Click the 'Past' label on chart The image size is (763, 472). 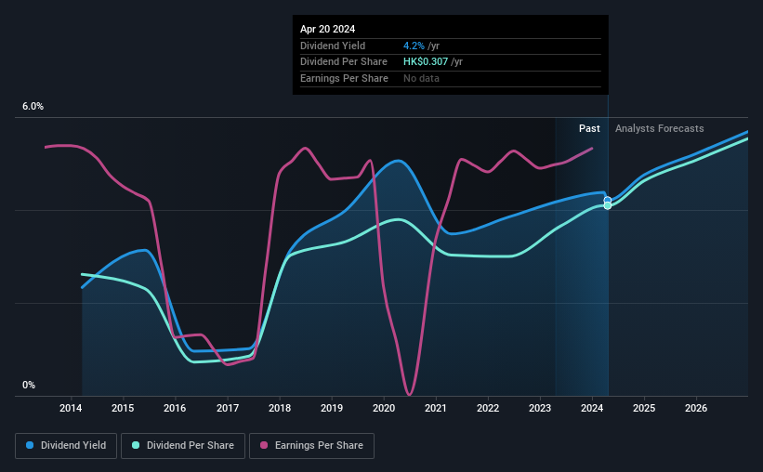click(x=589, y=128)
